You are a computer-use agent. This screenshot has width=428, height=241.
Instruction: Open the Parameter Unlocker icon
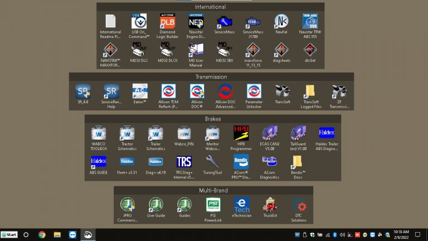(254, 92)
